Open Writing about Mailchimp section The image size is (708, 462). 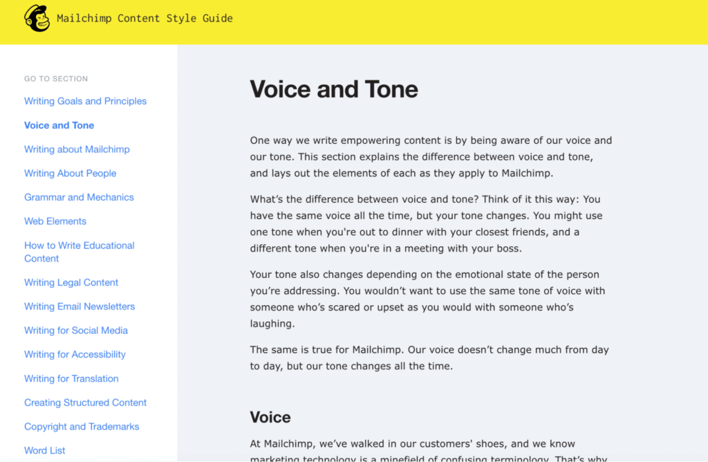[77, 149]
